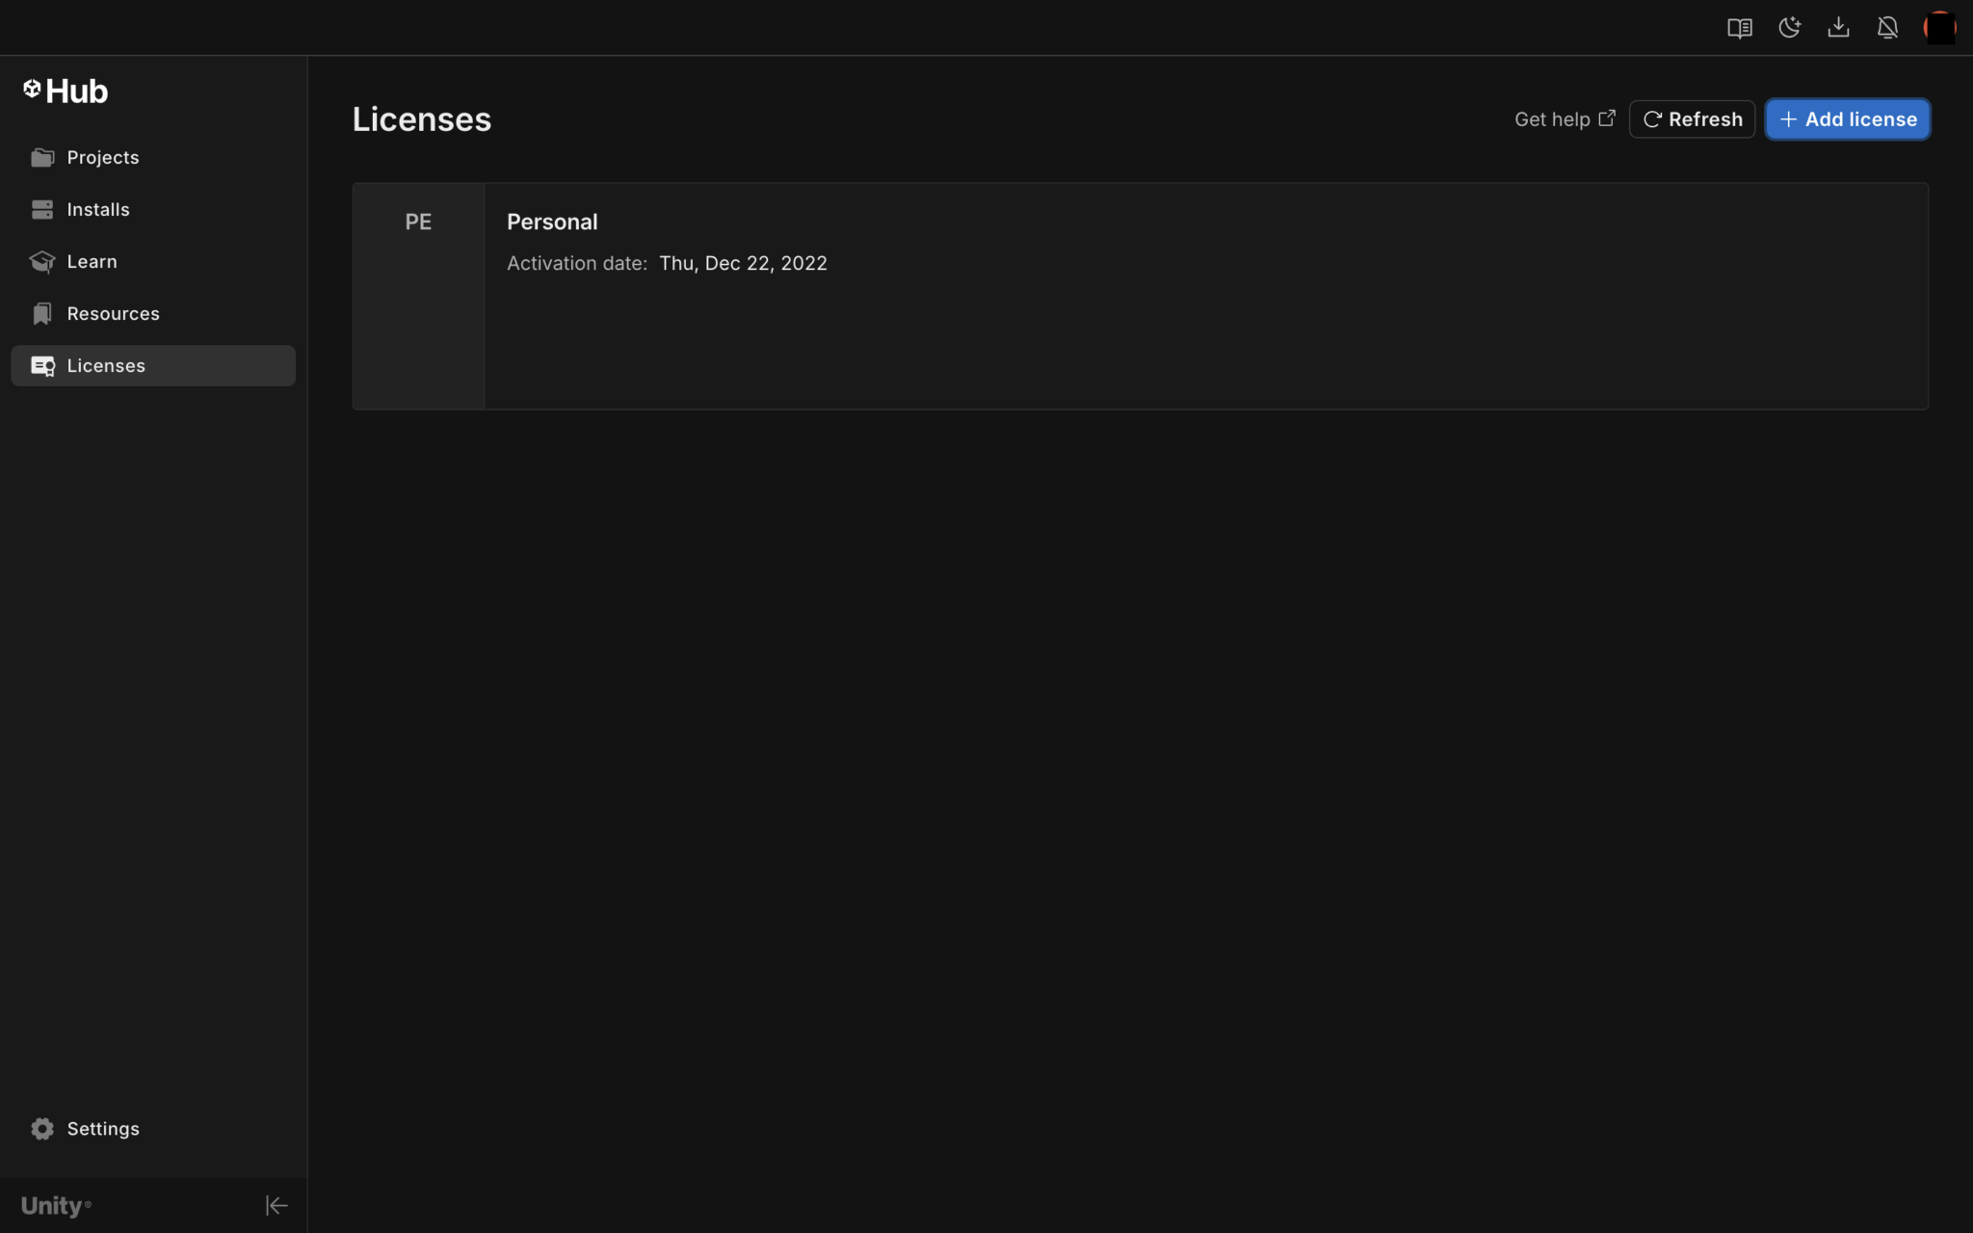Open the Projects sidebar icon
This screenshot has height=1233, width=1973.
pyautogui.click(x=41, y=157)
